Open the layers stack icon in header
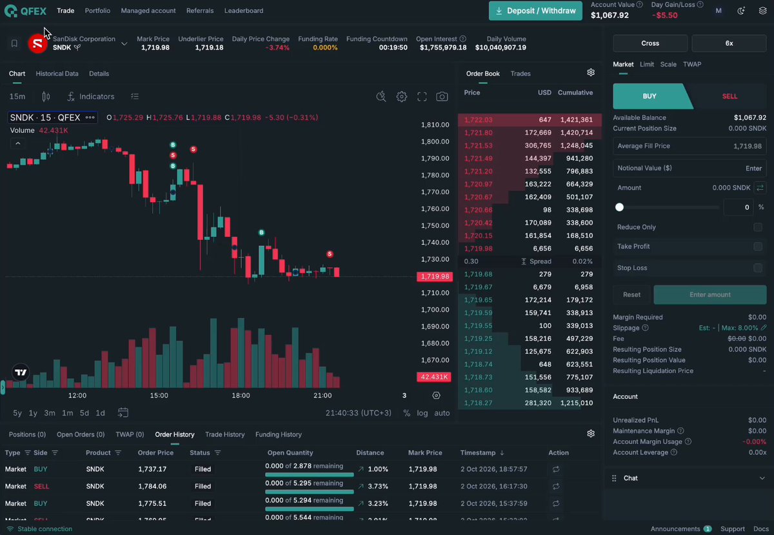 (x=762, y=10)
